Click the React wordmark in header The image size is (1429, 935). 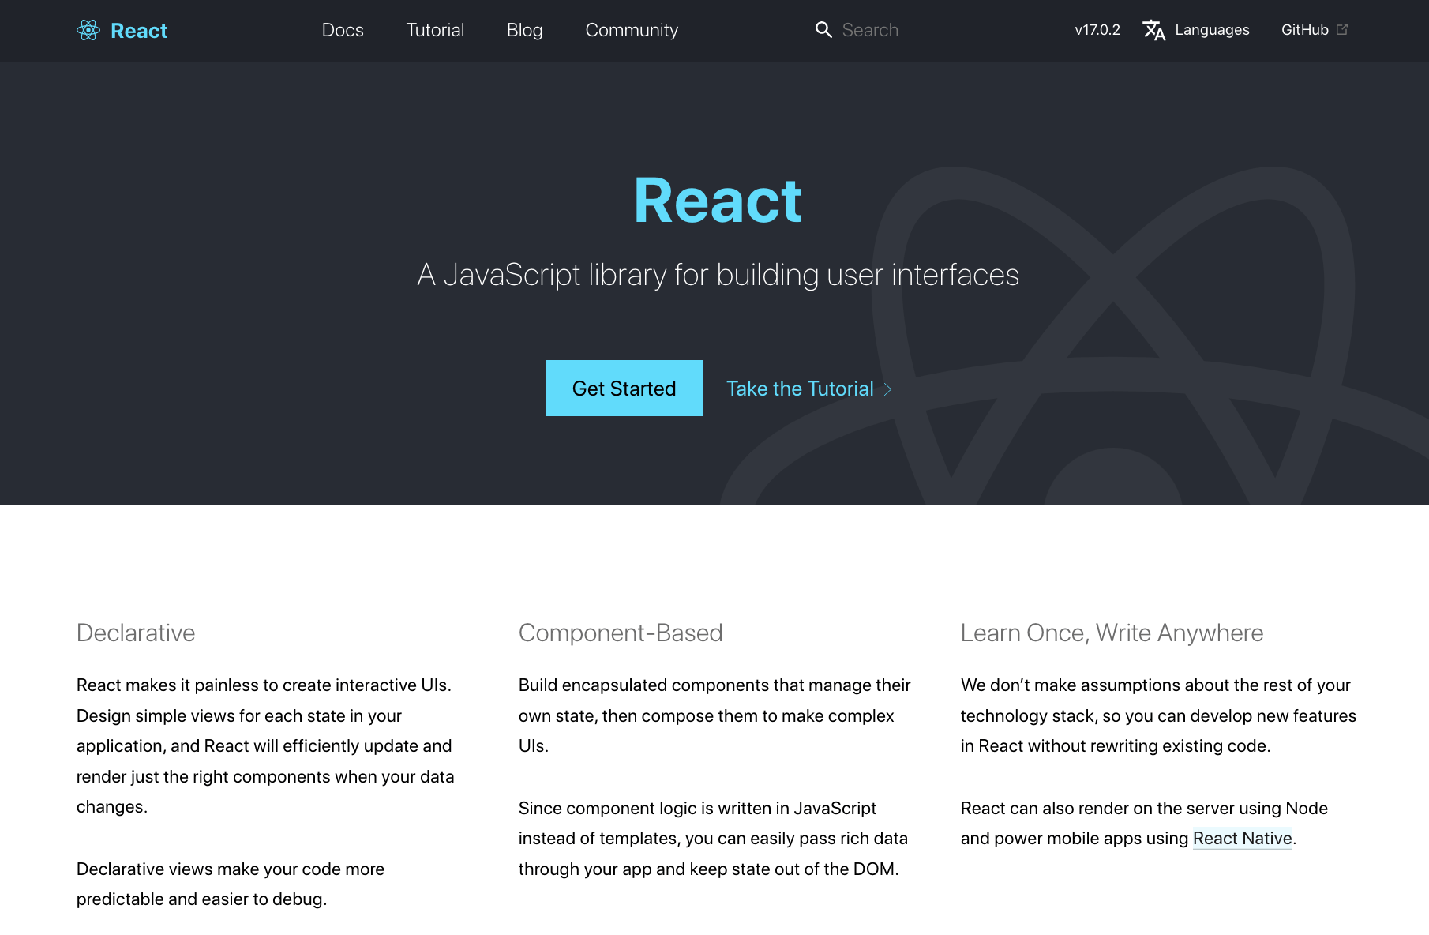[139, 31]
